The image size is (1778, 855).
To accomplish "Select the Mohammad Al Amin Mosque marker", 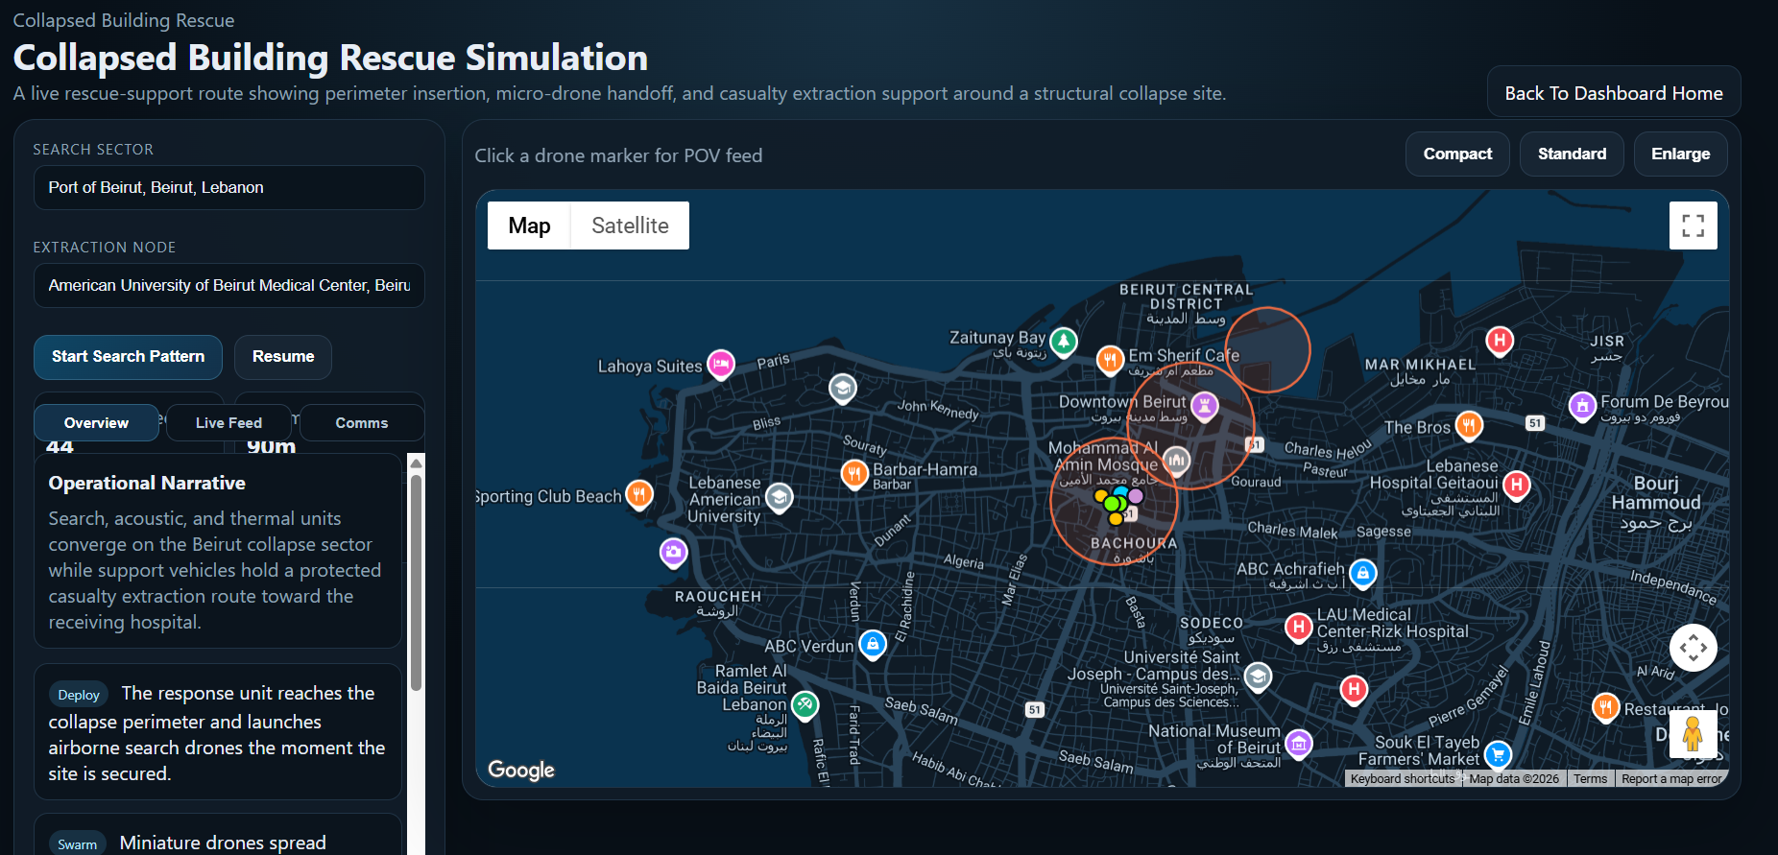I will pyautogui.click(x=1177, y=461).
